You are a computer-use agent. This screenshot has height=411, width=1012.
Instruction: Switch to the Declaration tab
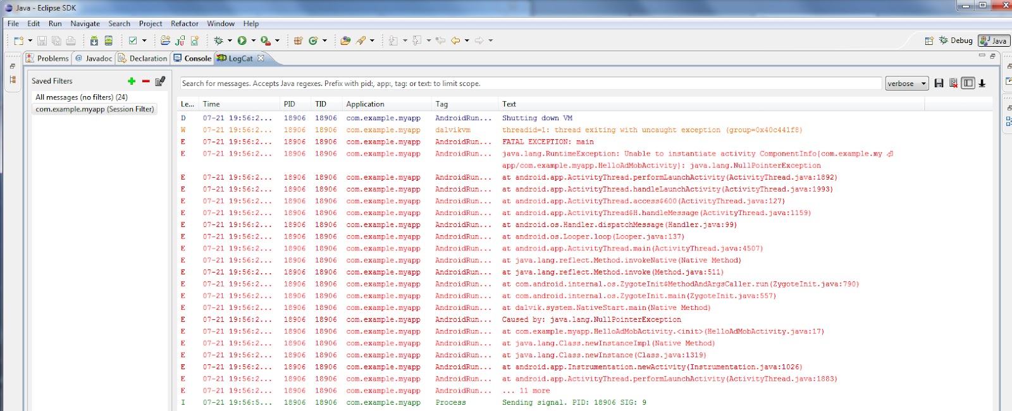coord(143,58)
